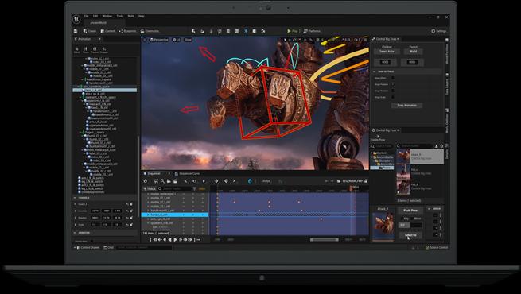Open the Blueprints toolbar dropdown
Image resolution: width=521 pixels, height=294 pixels.
click(x=127, y=31)
